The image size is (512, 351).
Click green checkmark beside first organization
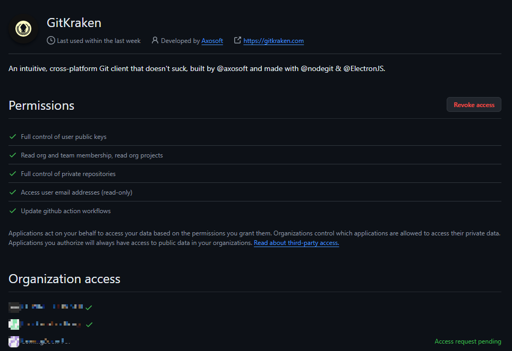tap(89, 308)
